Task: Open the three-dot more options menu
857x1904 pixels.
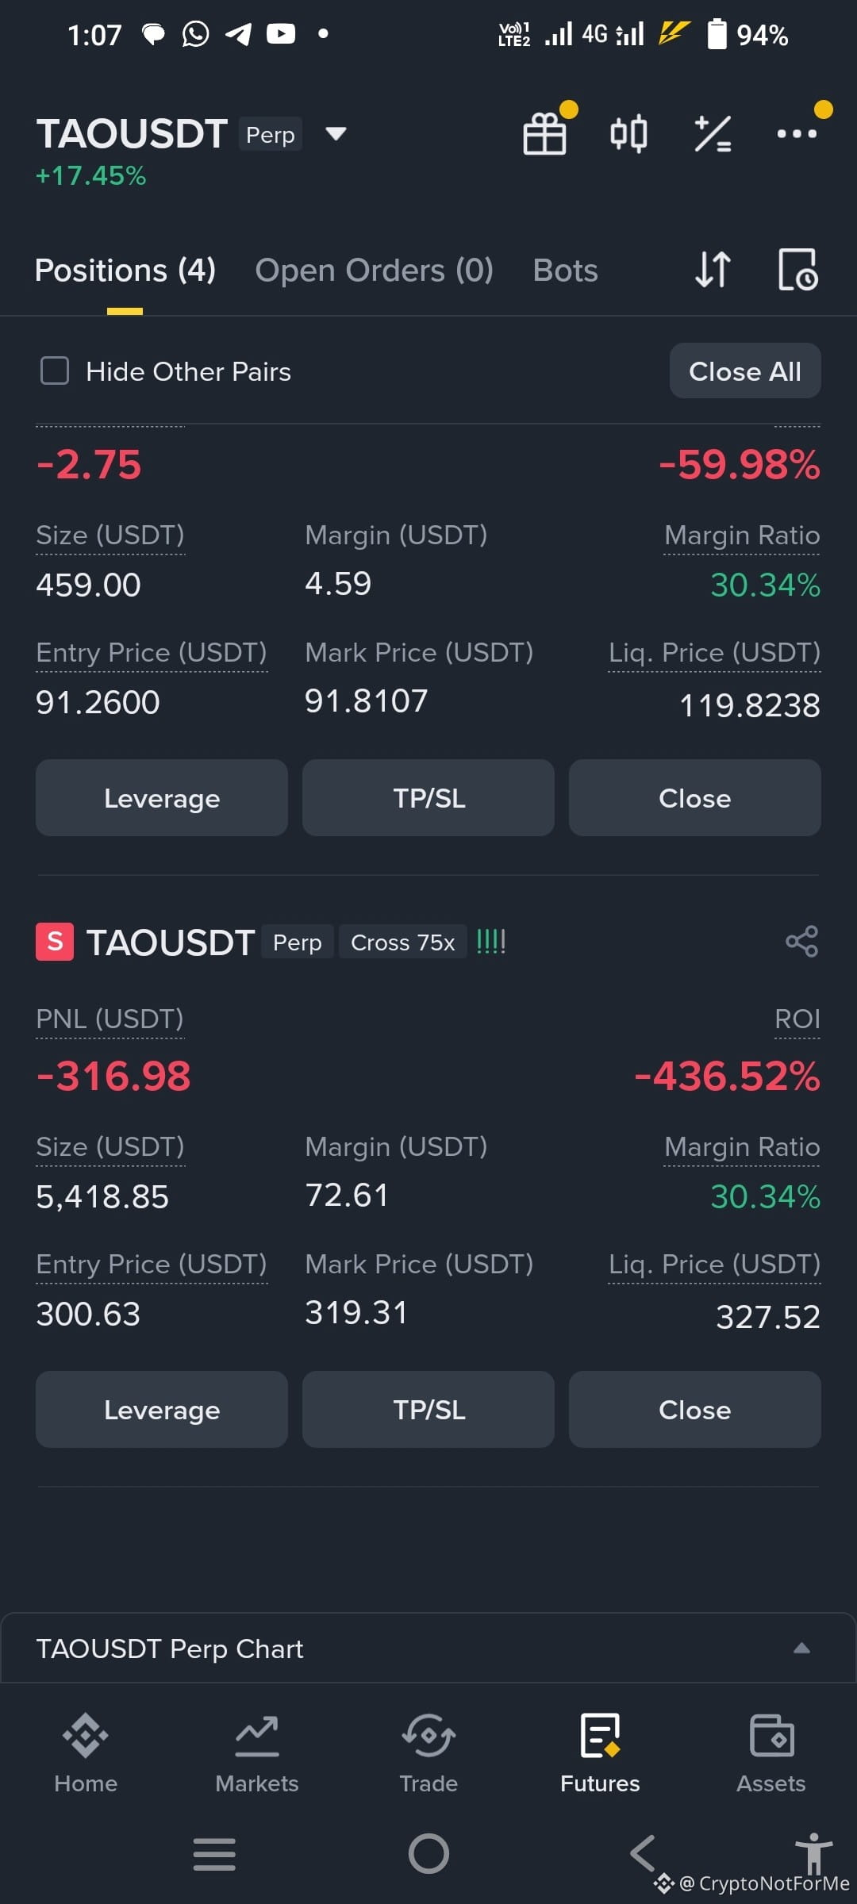Action: click(797, 133)
